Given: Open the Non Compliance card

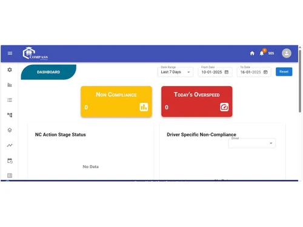Looking at the screenshot, I should (116, 102).
